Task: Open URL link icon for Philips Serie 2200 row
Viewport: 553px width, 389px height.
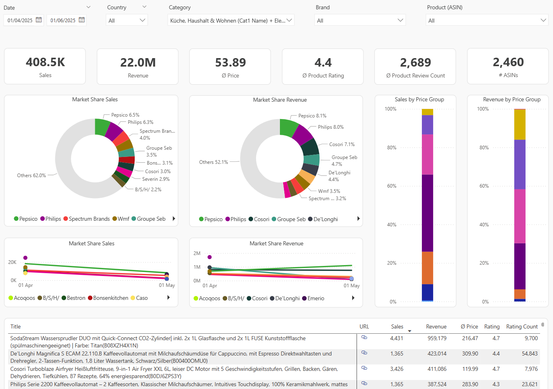Action: [364, 383]
